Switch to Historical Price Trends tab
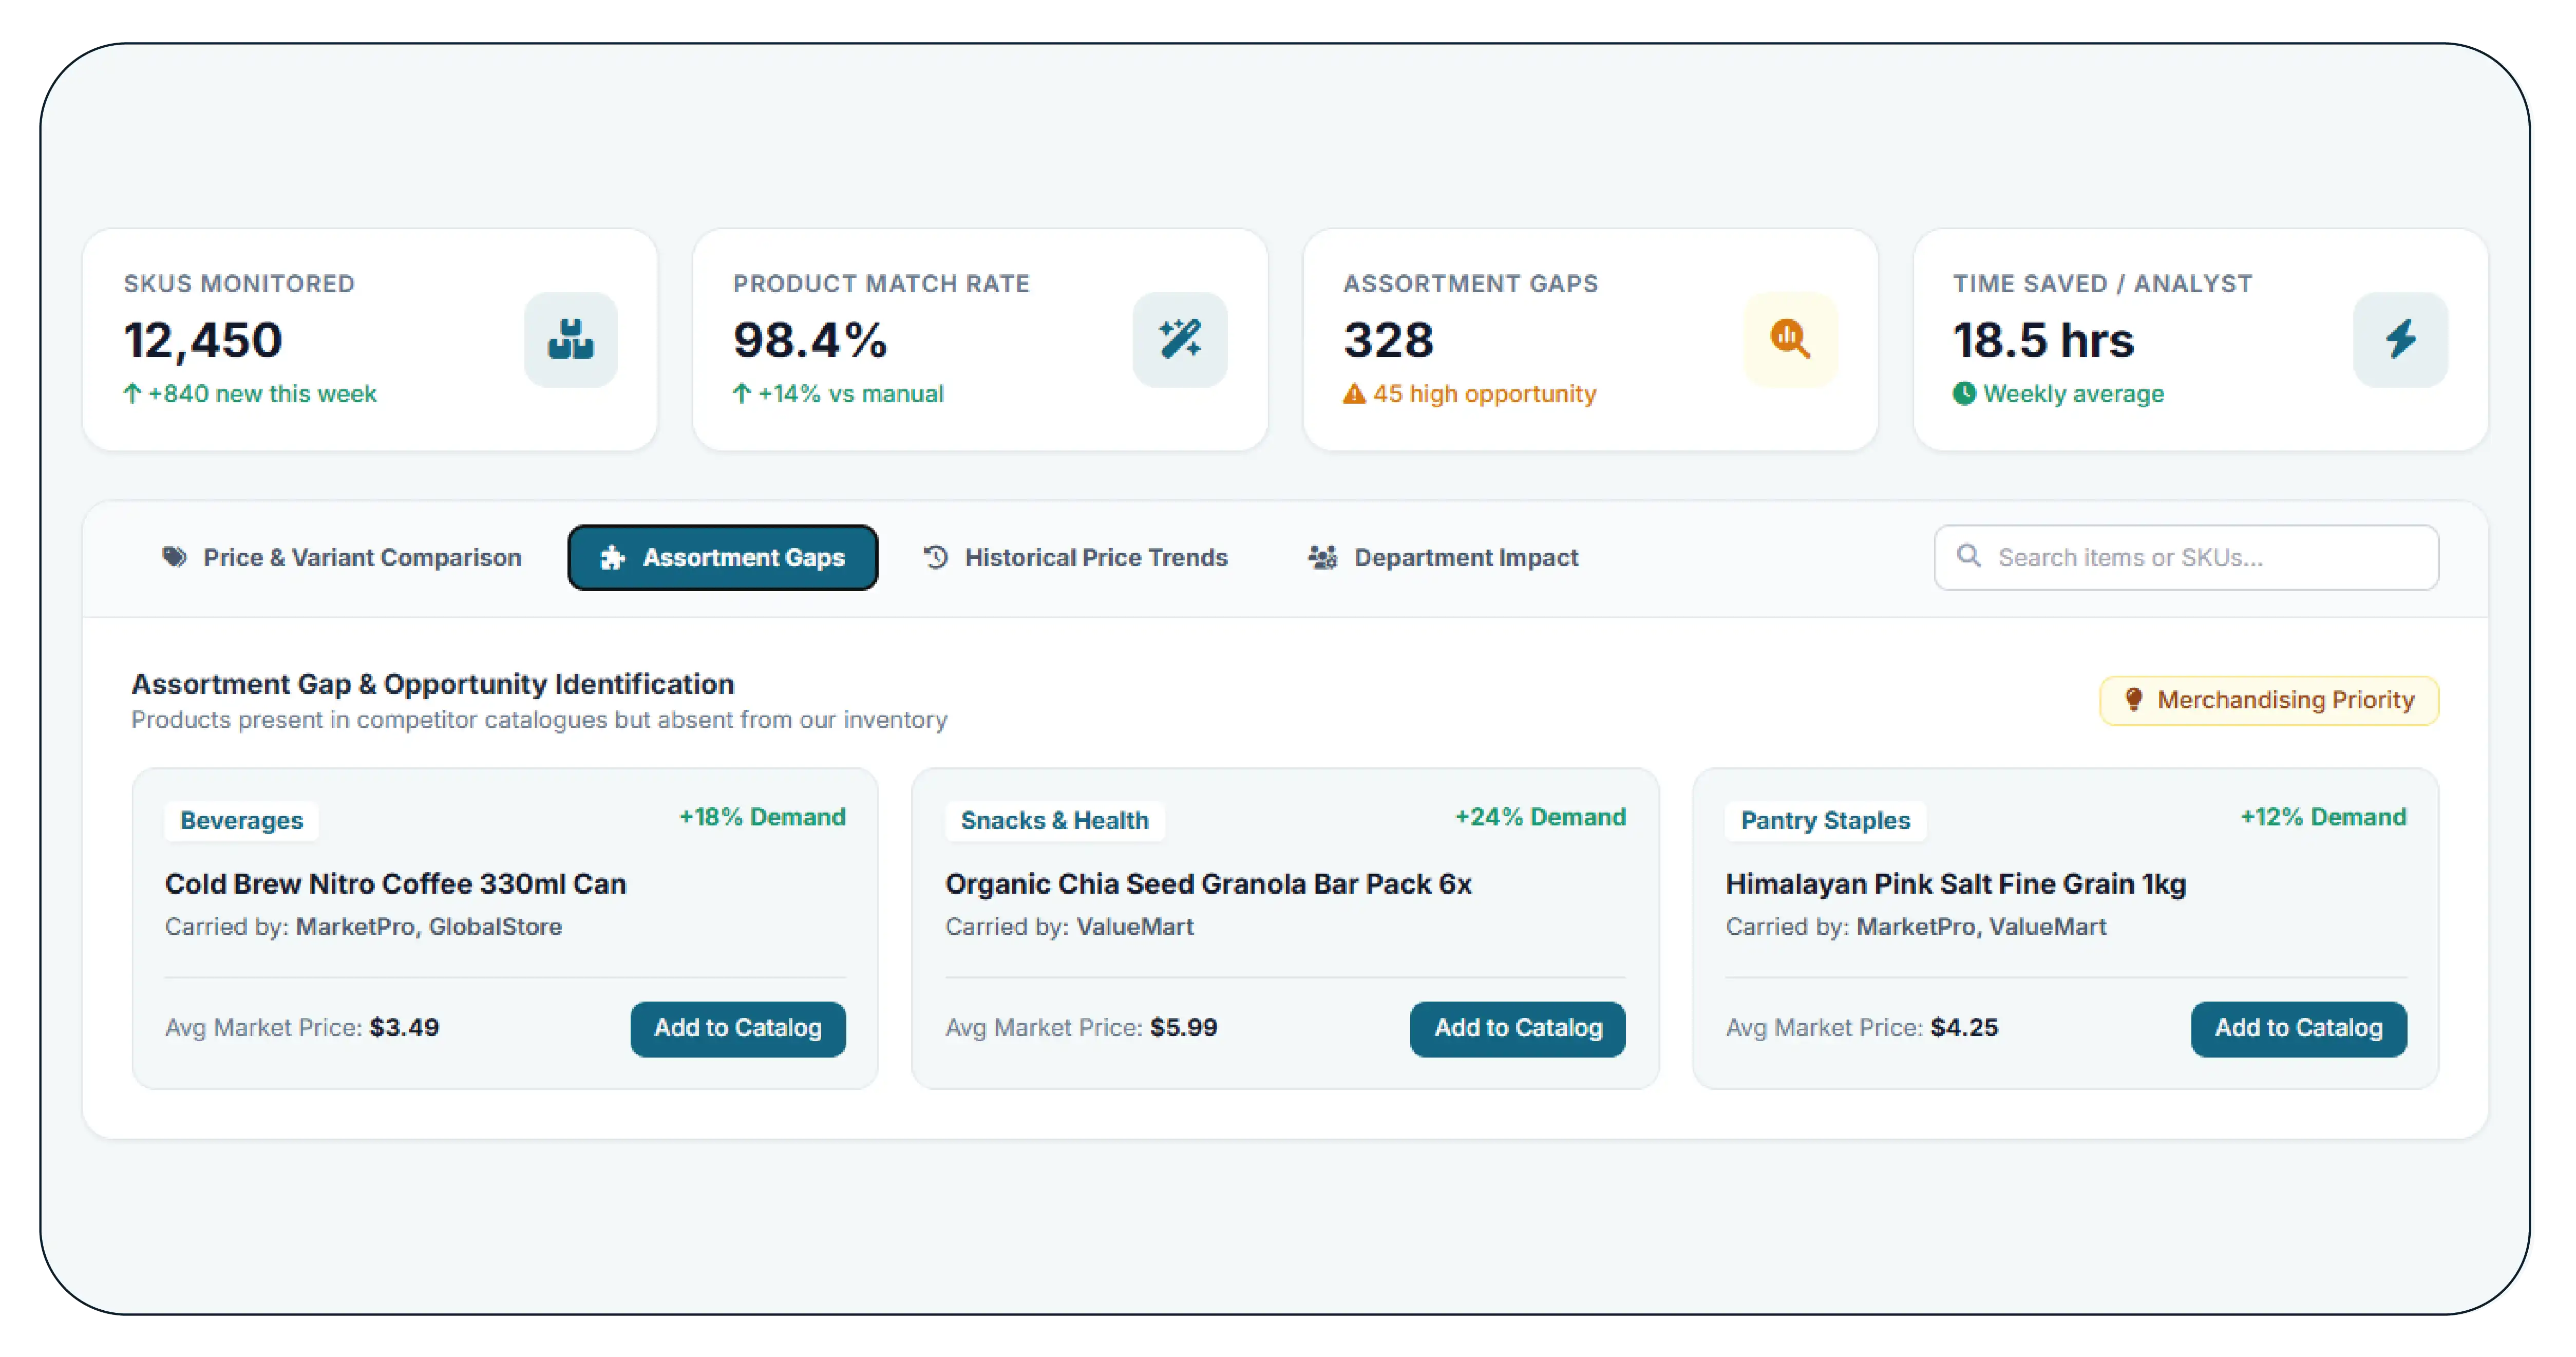 (1075, 558)
